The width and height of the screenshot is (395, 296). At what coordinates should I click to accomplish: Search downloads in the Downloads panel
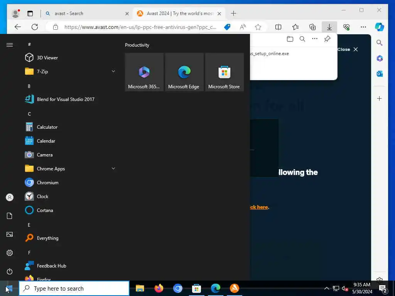(x=302, y=39)
